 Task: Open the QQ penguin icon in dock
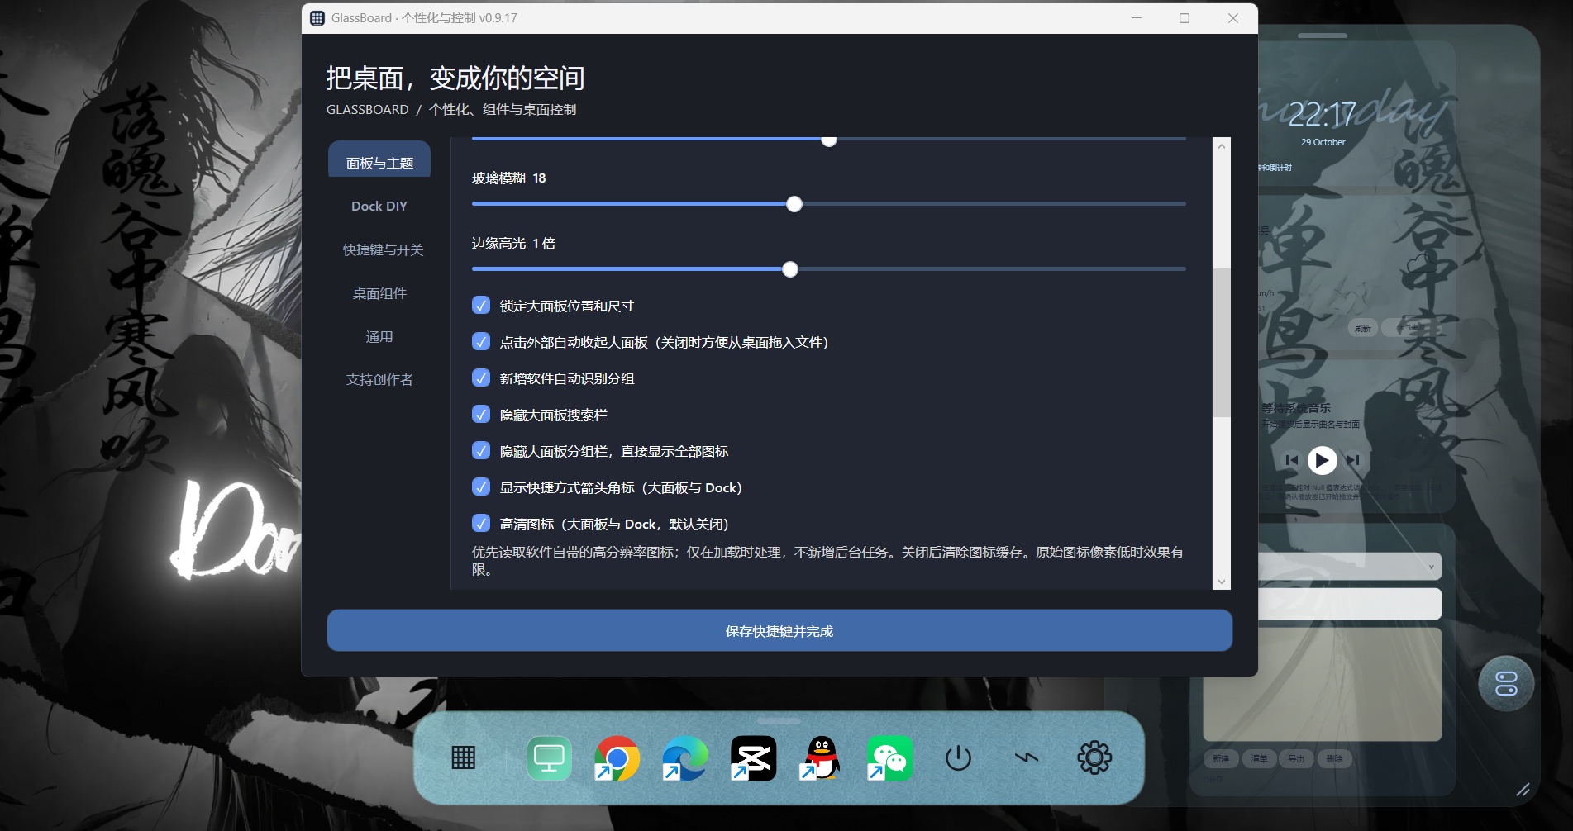coord(821,758)
